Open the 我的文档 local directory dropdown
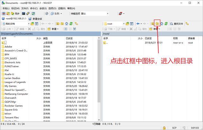The height and width of the screenshot is (130, 203). 16,24
